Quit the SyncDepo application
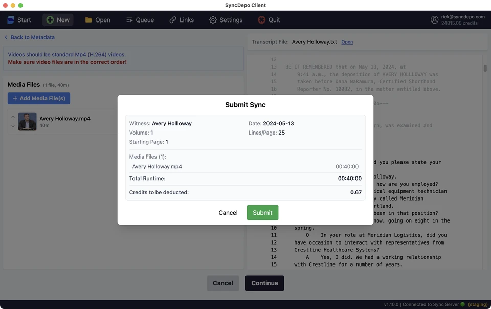This screenshot has height=309, width=491. pyautogui.click(x=269, y=20)
